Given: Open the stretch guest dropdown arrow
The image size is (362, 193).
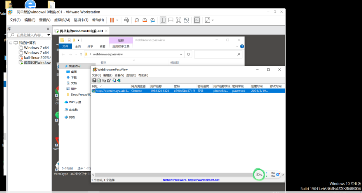Looking at the screenshot, I should (x=213, y=20).
